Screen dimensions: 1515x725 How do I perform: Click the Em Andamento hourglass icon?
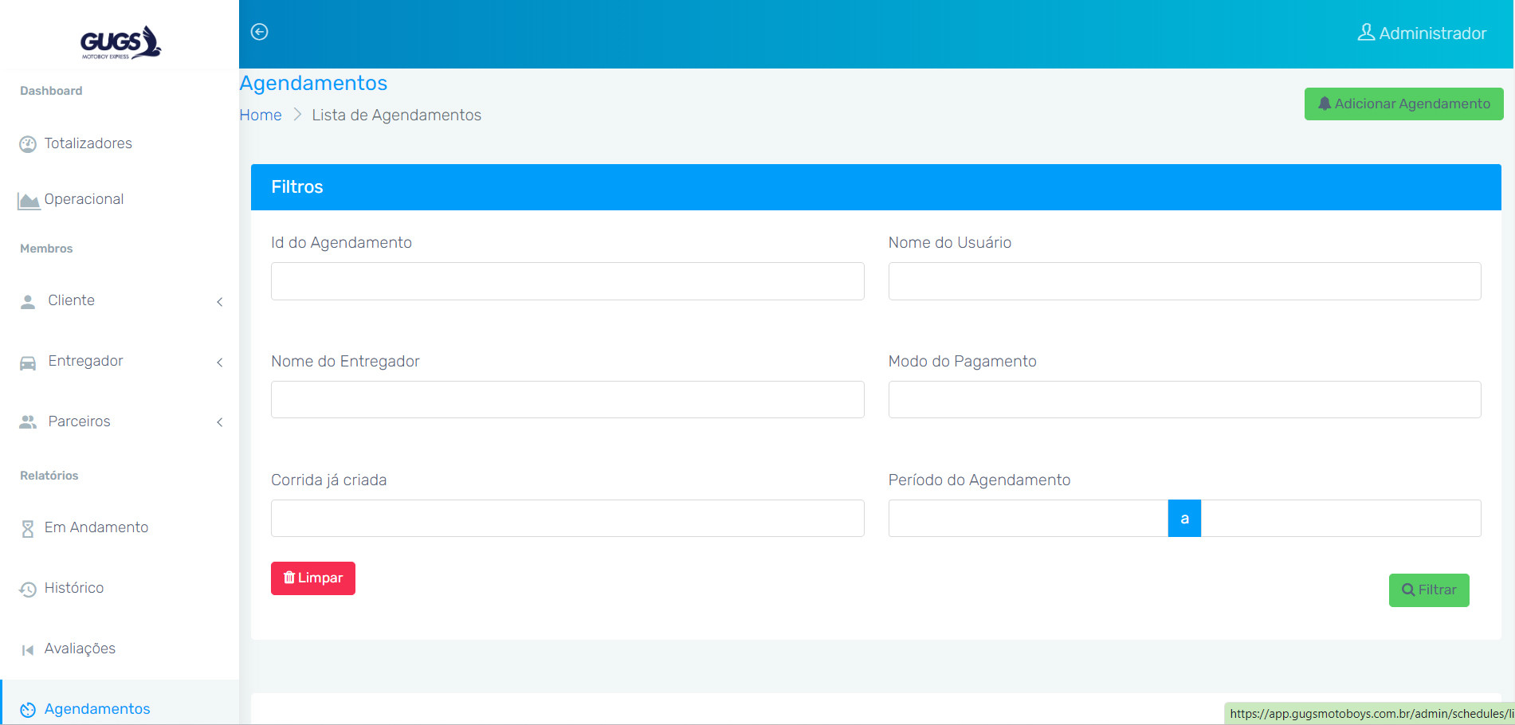pyautogui.click(x=28, y=528)
